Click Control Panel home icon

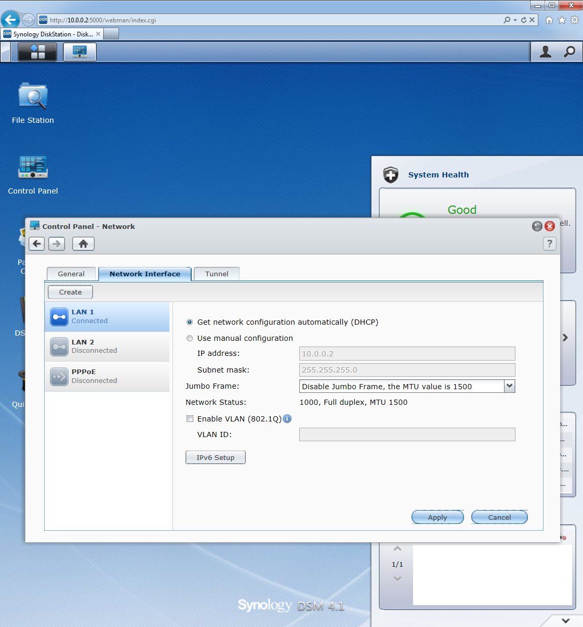(x=83, y=244)
